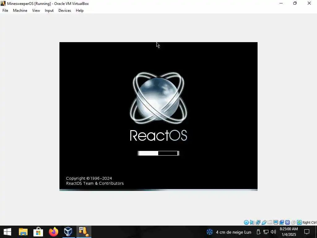Open Microsoft Store from taskbar
This screenshot has width=317, height=238.
tap(38, 232)
